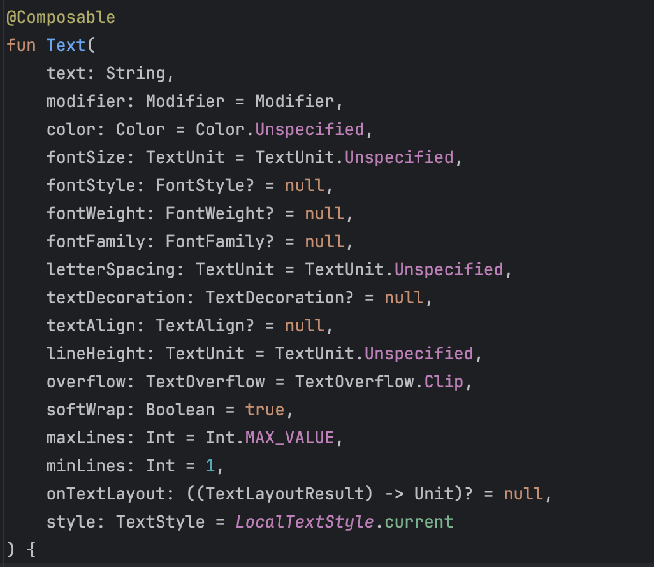This screenshot has height=567, width=654.
Task: Click the String type of text parameter
Action: click(136, 73)
